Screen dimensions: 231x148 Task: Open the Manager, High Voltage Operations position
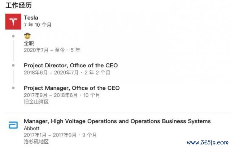pos(117,121)
